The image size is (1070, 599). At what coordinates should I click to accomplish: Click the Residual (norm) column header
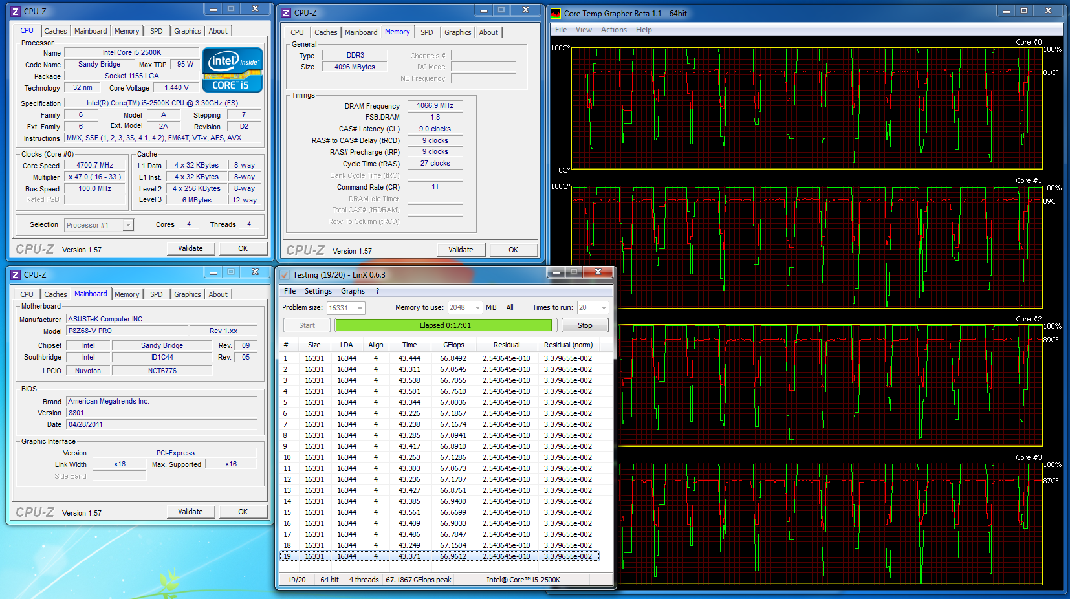pos(568,345)
